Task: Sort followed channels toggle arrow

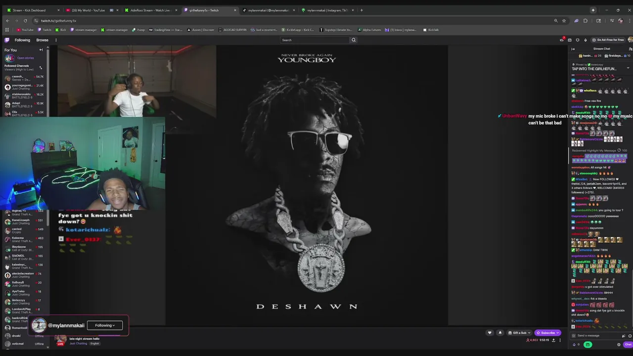Action: pyautogui.click(x=41, y=68)
